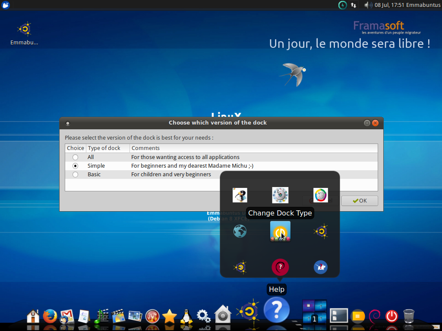
Task: Open the volume control in top panel
Action: coord(367,5)
